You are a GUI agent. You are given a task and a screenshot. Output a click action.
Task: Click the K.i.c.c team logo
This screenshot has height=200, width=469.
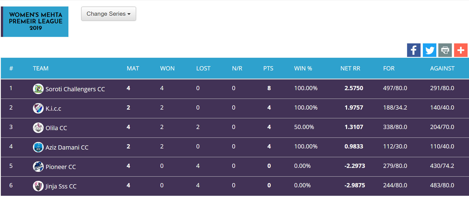(38, 108)
